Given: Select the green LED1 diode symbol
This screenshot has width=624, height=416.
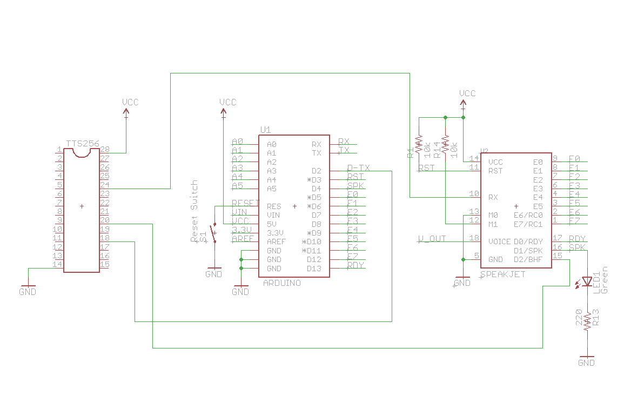Looking at the screenshot, I should [587, 282].
